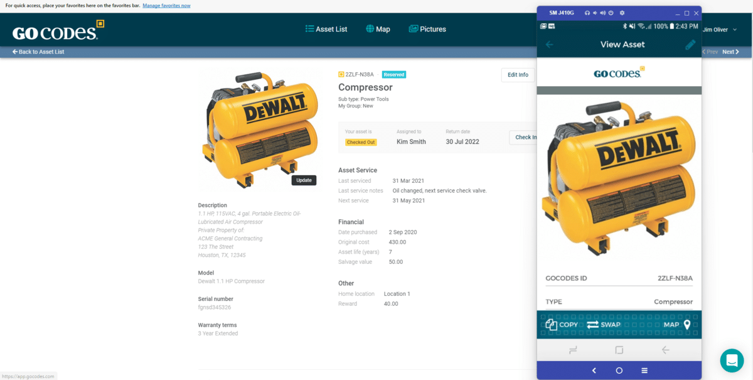Open the Asset List tab

click(326, 30)
